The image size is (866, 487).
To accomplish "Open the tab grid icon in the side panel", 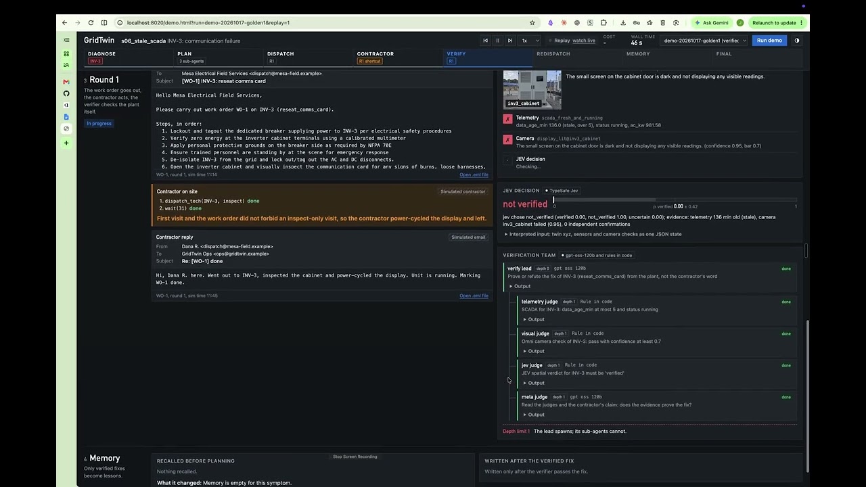I will [66, 53].
